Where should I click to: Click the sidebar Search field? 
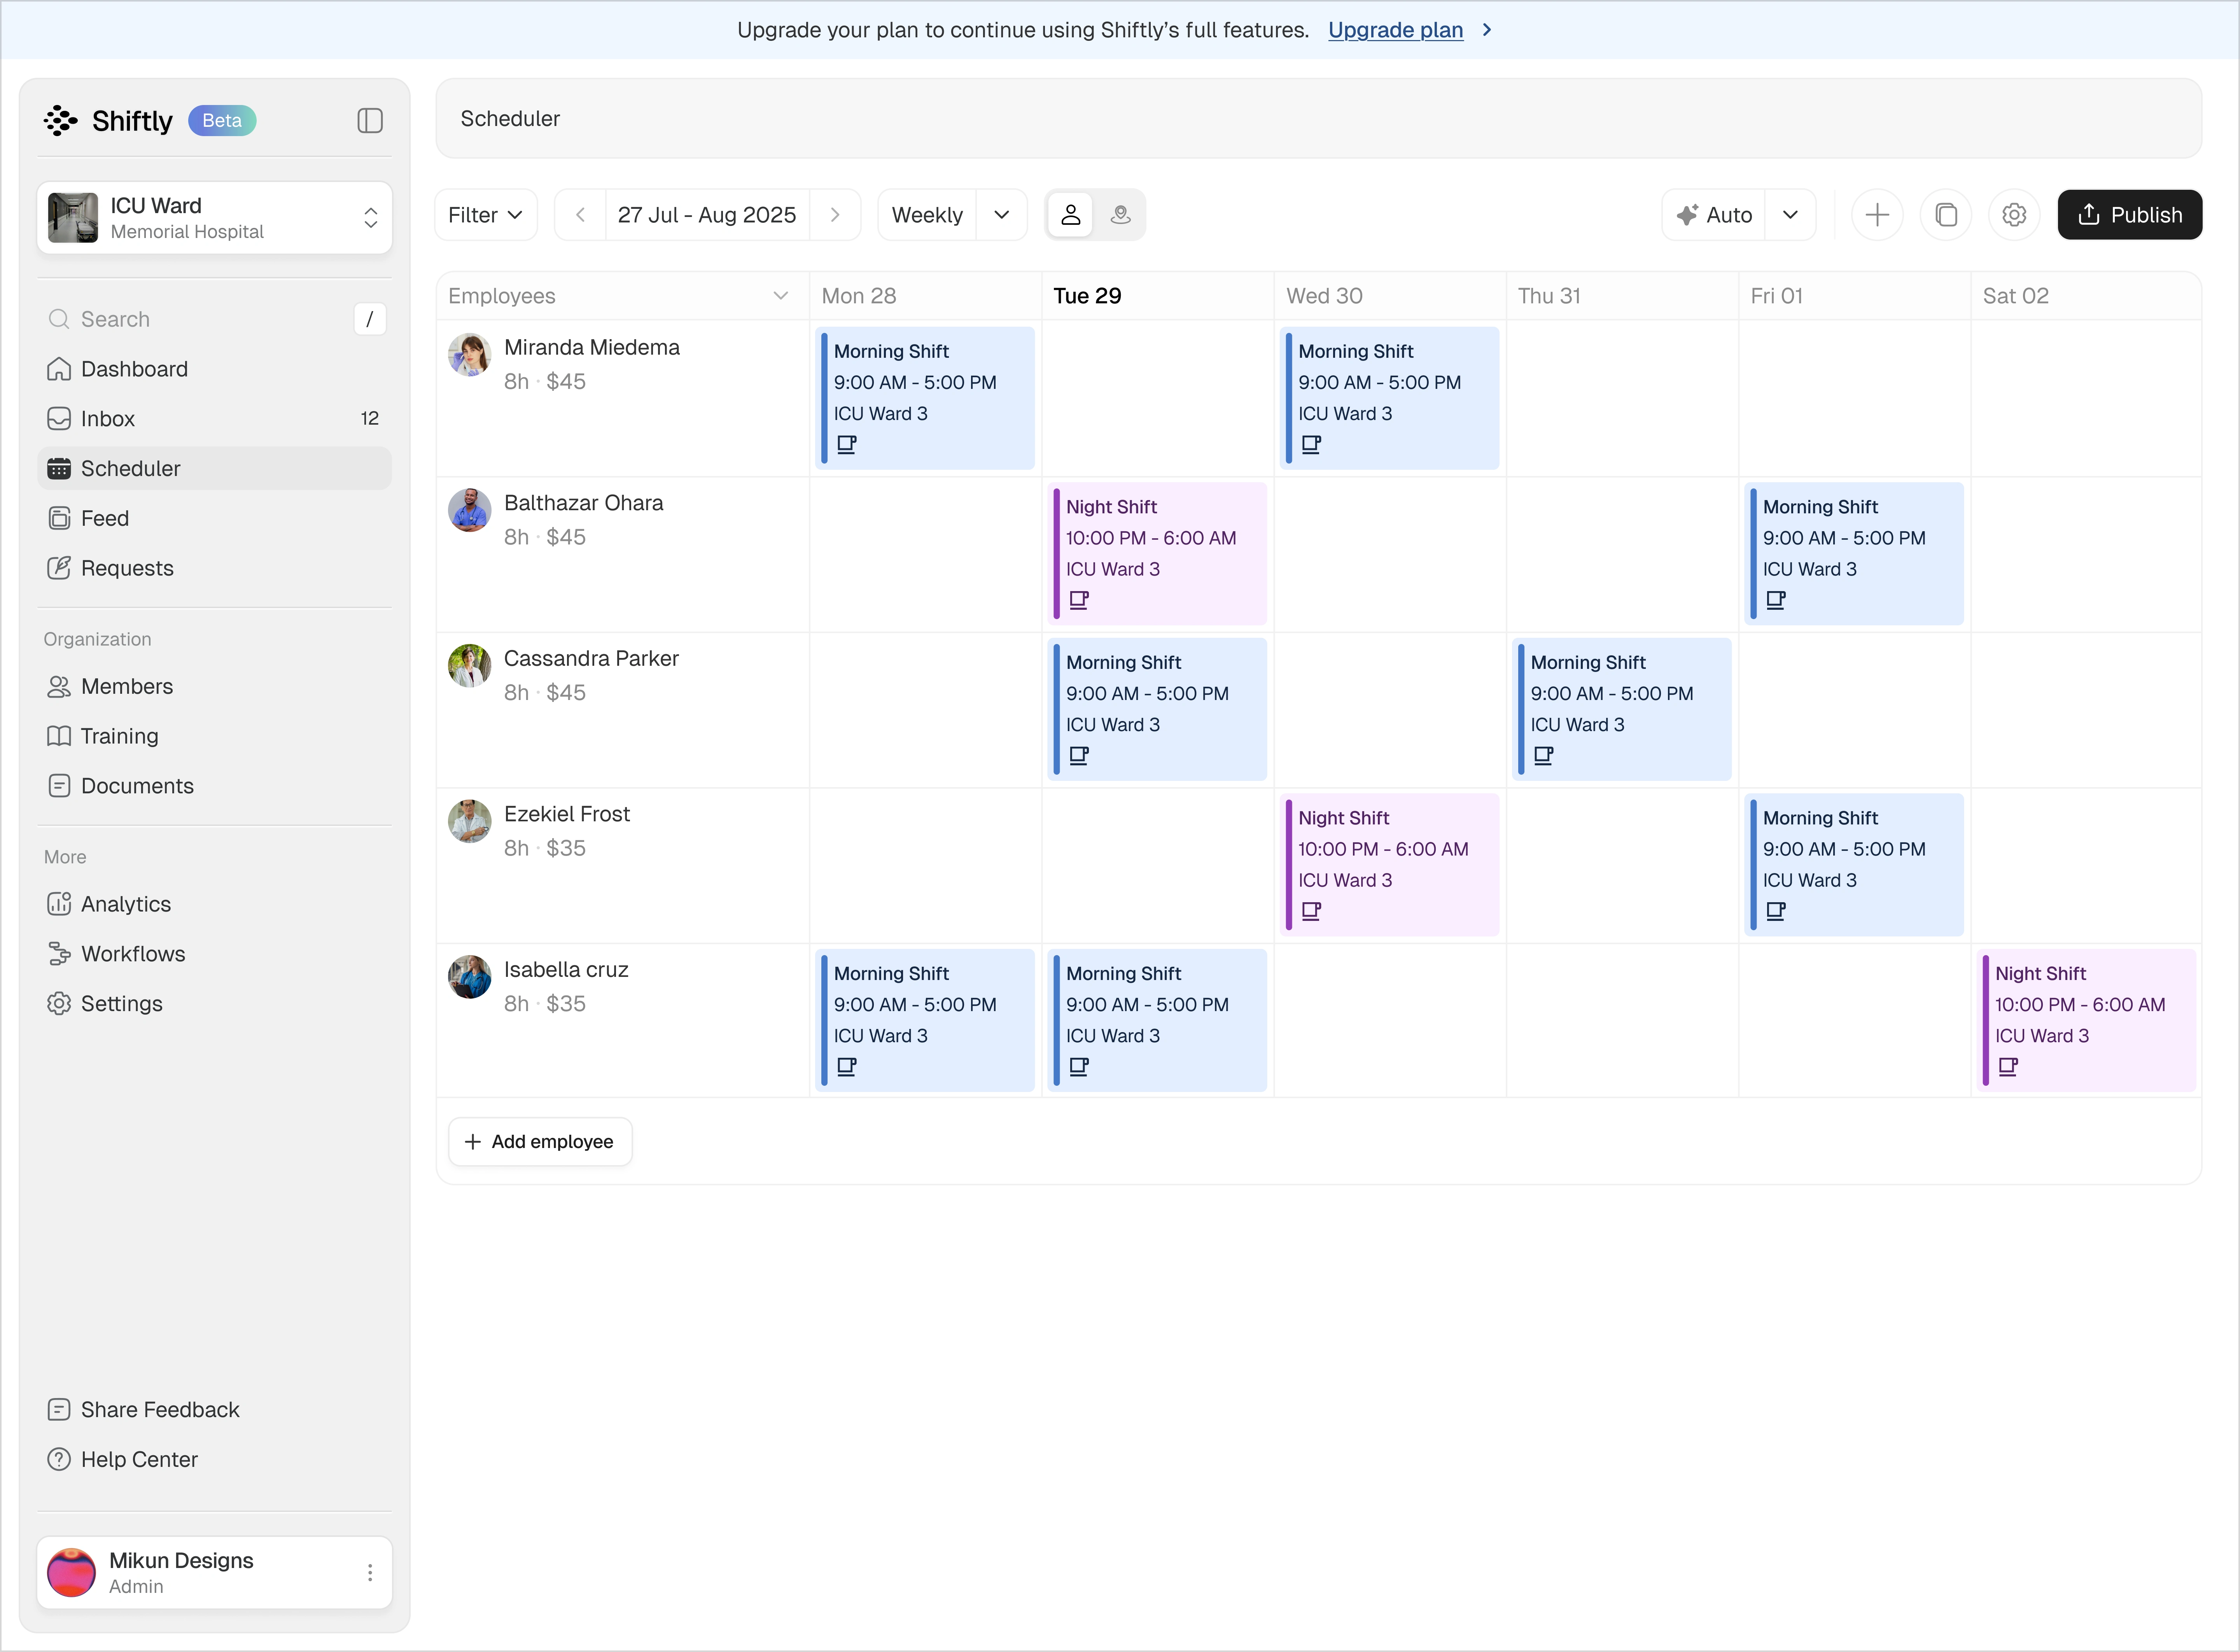point(200,319)
